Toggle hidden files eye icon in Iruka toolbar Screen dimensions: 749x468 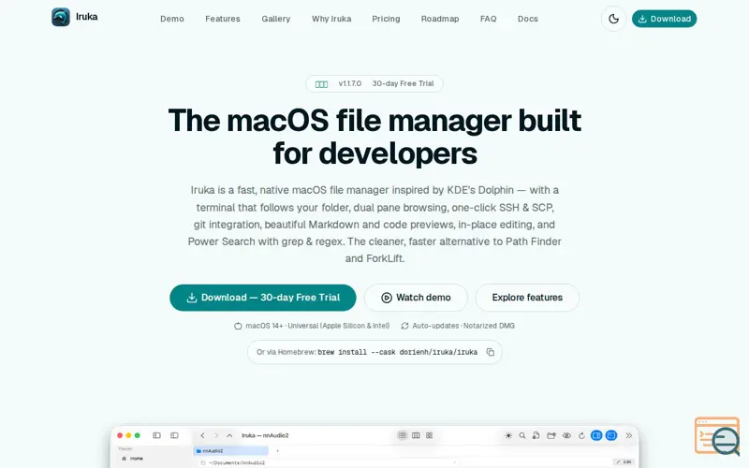(566, 435)
